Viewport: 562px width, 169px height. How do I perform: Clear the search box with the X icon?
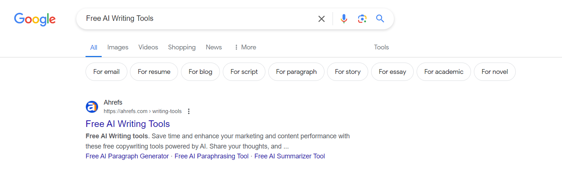(x=322, y=19)
